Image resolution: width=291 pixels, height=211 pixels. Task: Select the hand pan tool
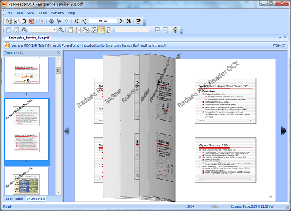point(51,21)
